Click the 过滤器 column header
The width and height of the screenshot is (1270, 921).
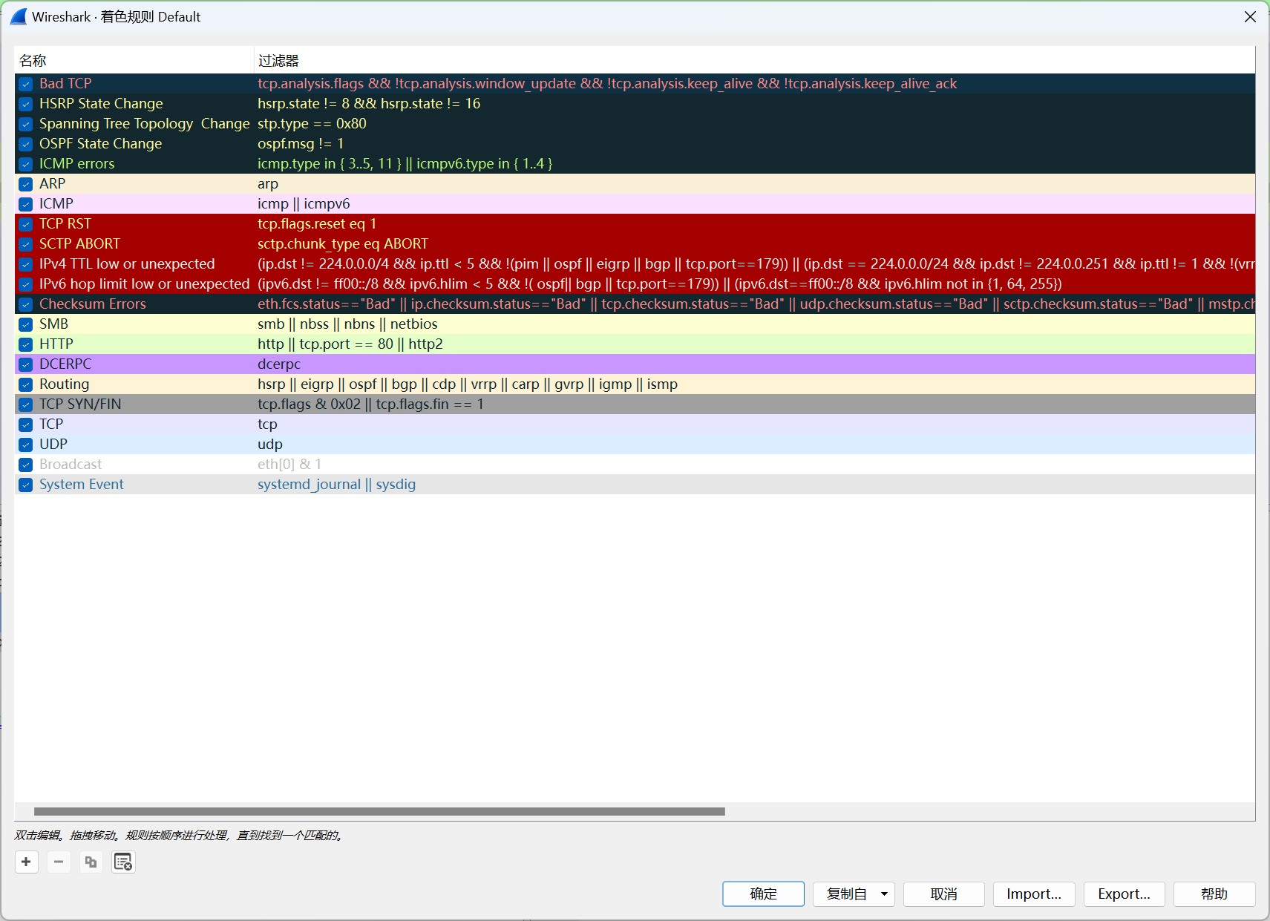[754, 61]
